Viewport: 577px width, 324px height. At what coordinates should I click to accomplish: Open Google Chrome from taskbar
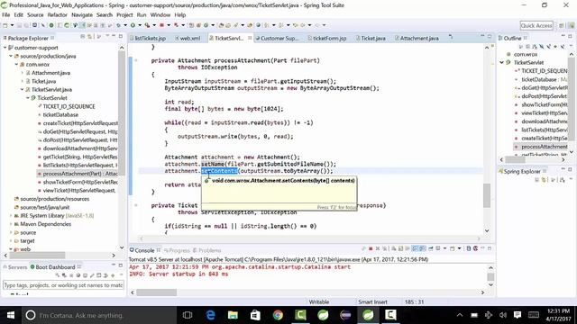[278, 315]
